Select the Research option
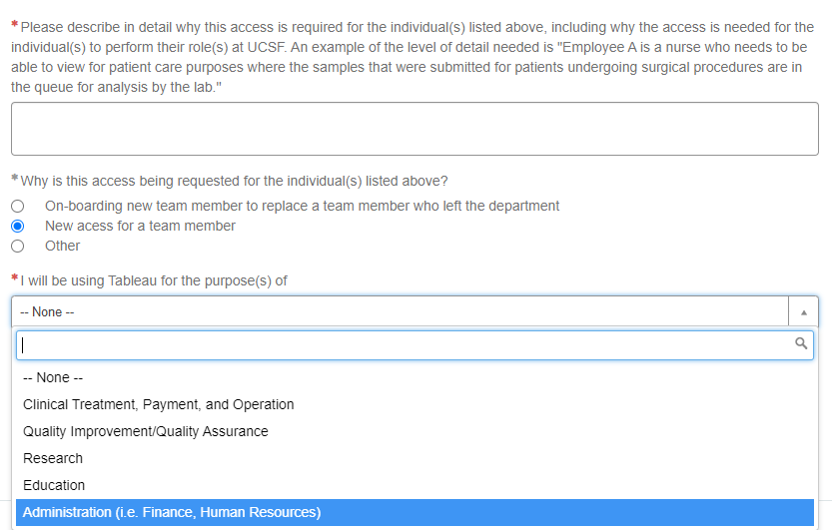832x530 pixels. pos(53,459)
